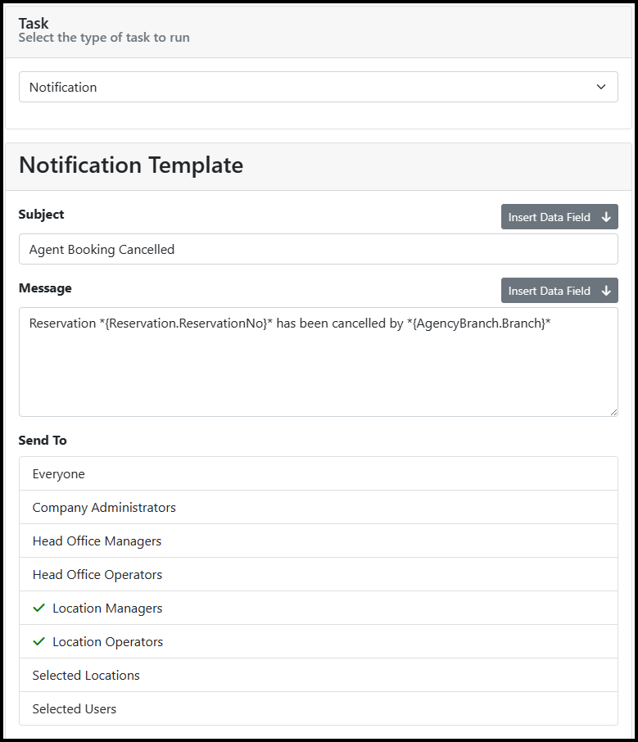
Task: Click green checkmark next to Location Operators
Action: tap(38, 641)
